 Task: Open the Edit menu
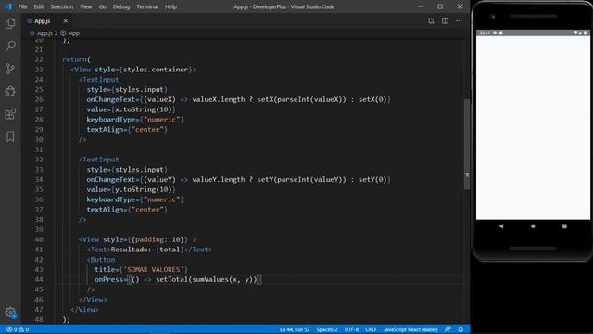coord(39,6)
